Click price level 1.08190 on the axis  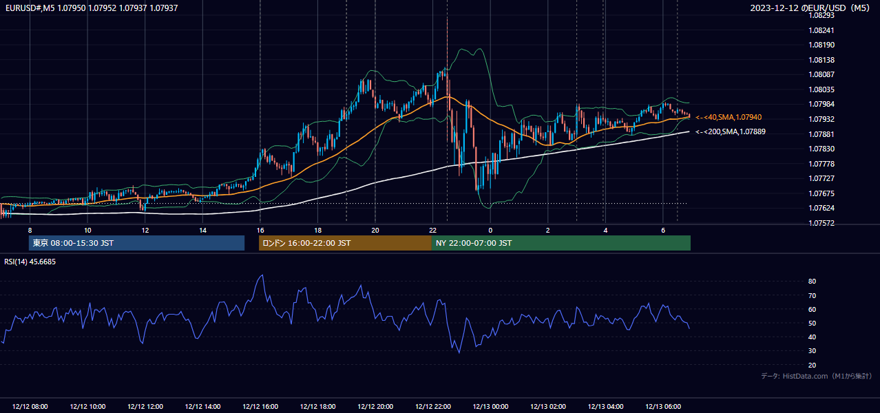tap(822, 45)
